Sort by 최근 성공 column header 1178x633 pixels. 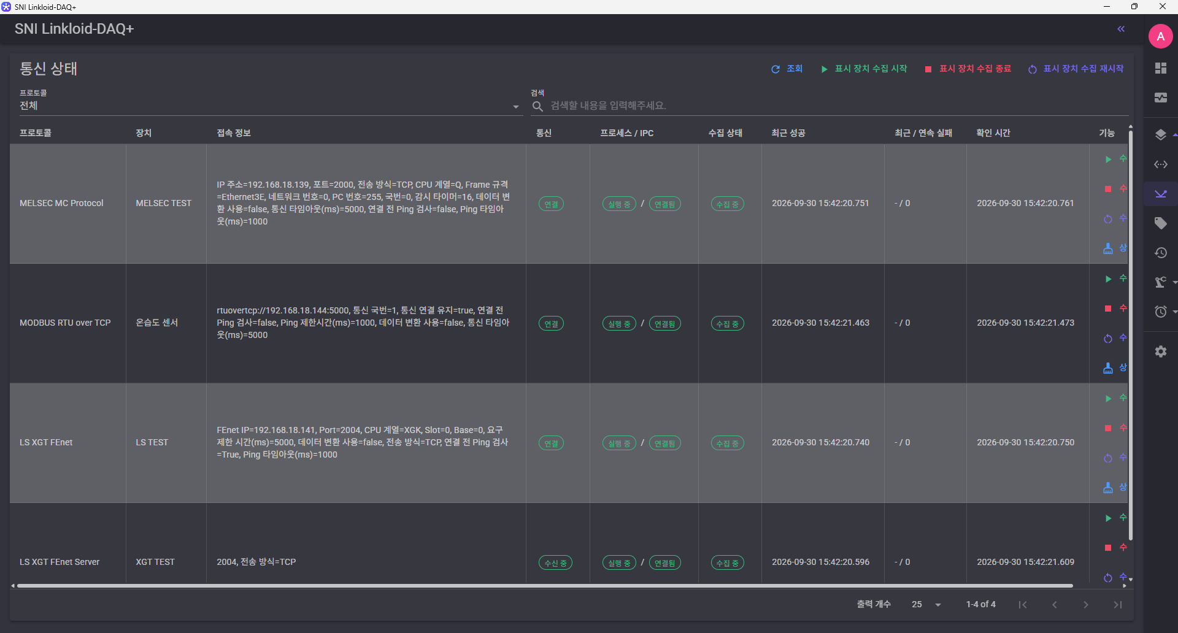(788, 133)
